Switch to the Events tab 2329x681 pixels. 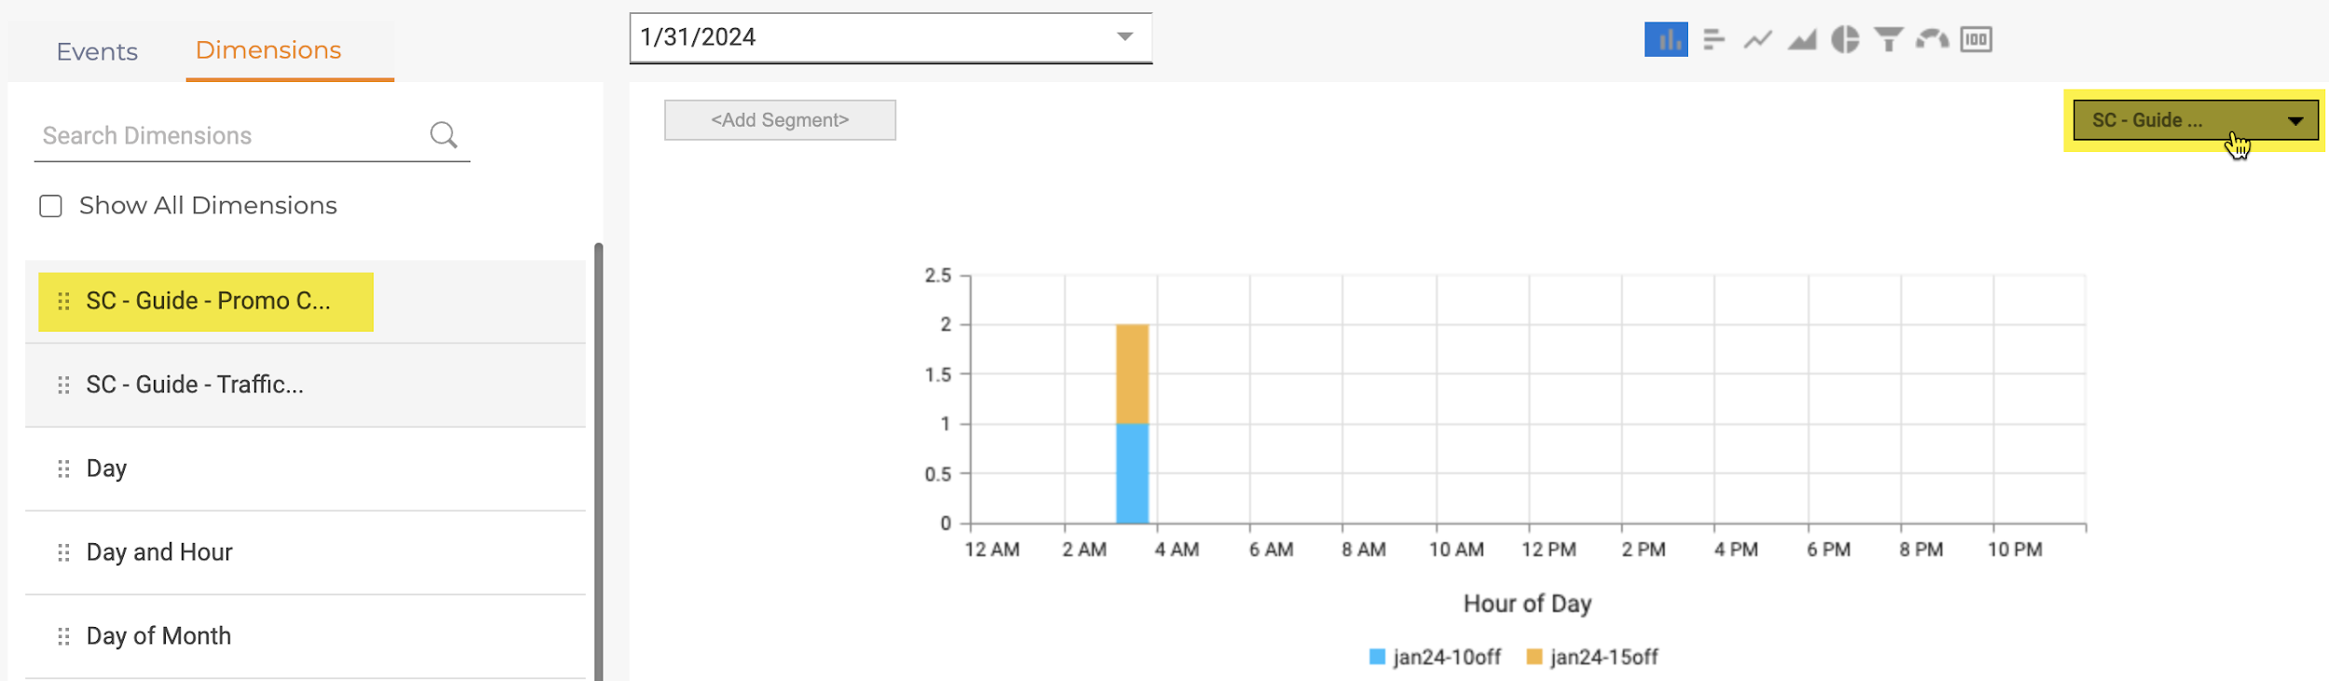point(97,51)
